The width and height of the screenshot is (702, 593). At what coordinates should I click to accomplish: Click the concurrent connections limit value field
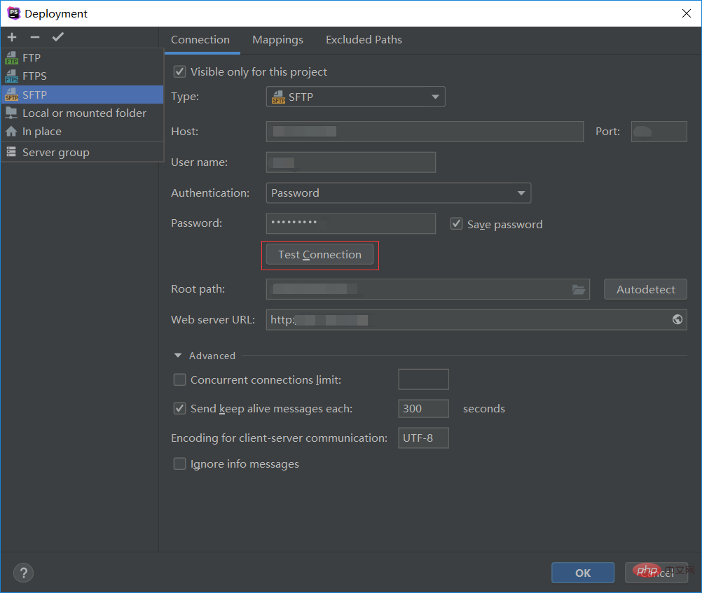click(424, 379)
